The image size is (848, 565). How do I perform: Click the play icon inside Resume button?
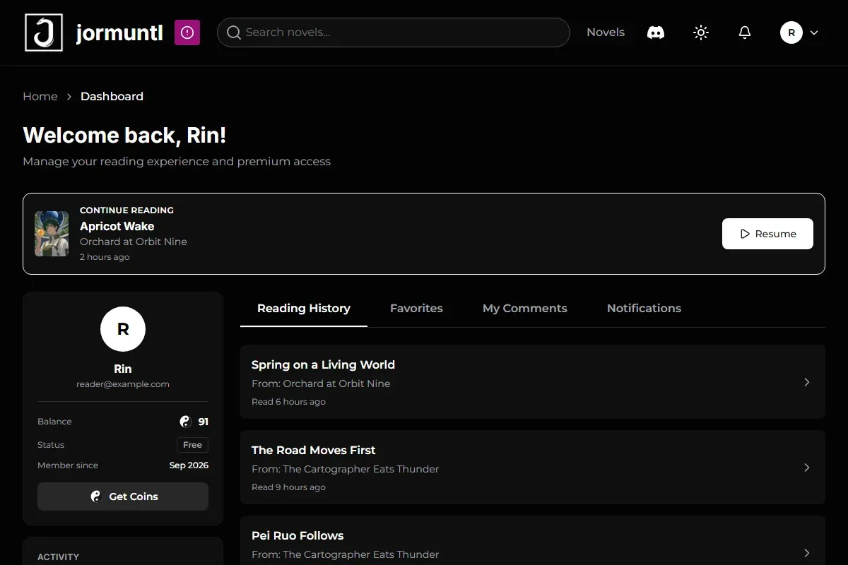point(745,234)
